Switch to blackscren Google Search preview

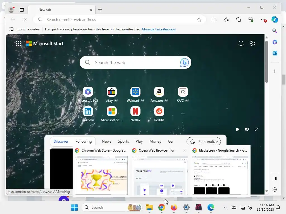[x=220, y=172]
